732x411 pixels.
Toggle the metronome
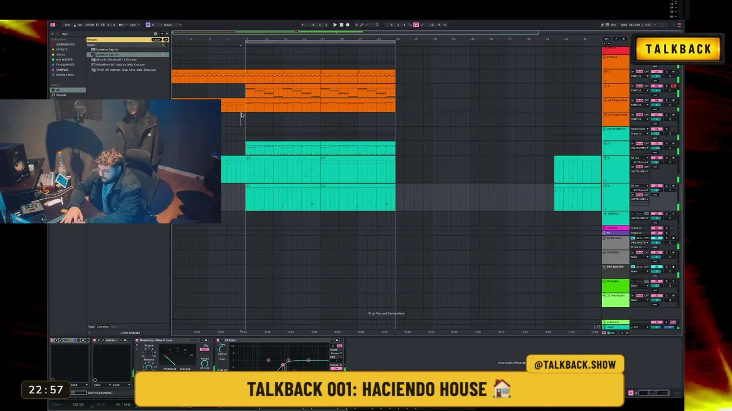[121, 25]
